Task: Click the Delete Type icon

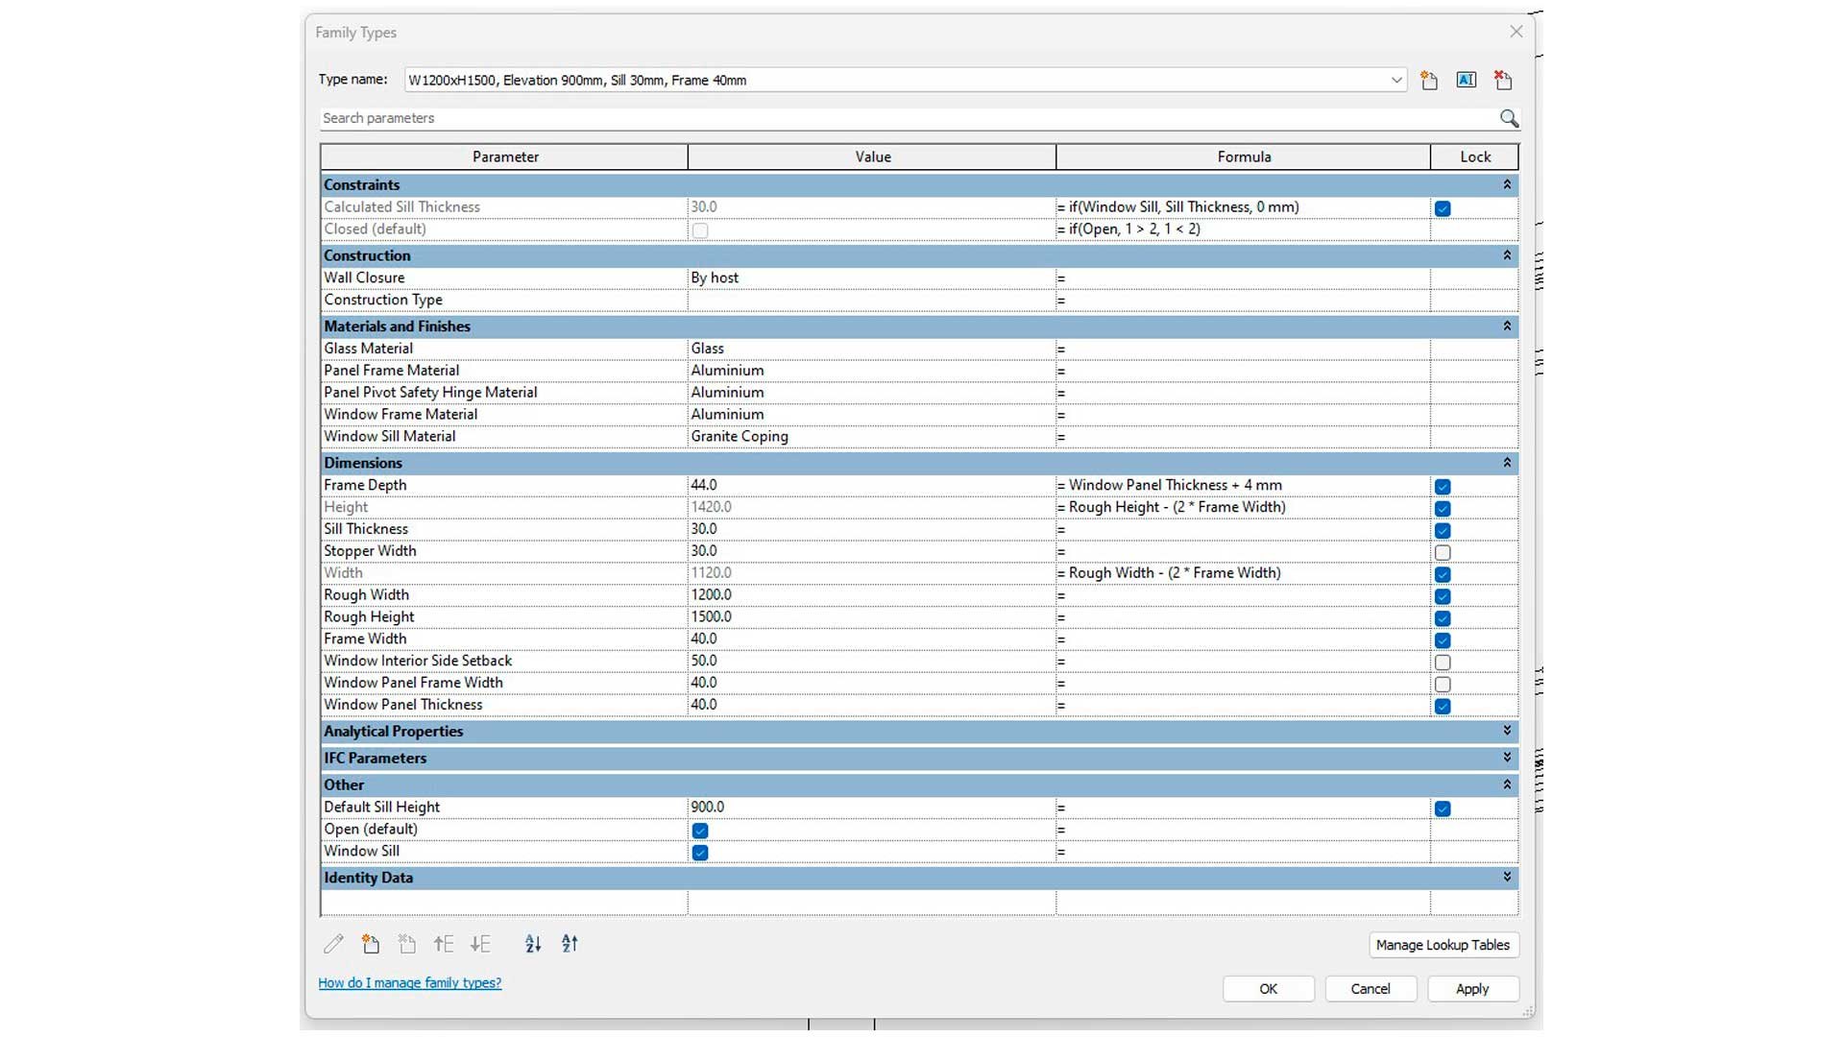Action: pyautogui.click(x=1503, y=81)
